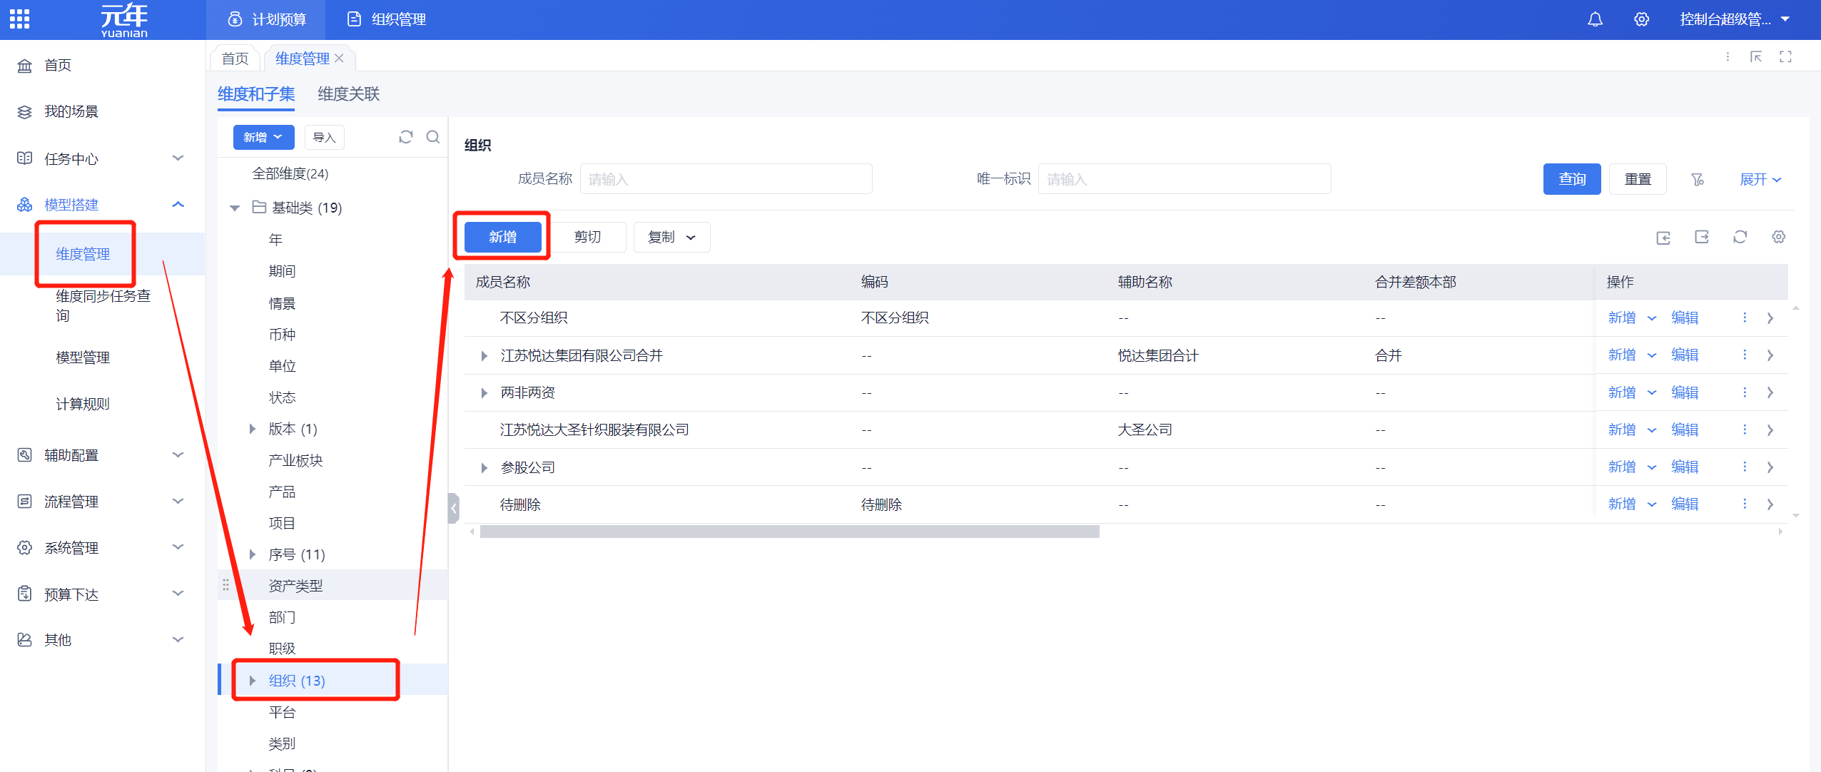Open the 组织管理 top menu

coord(387,19)
